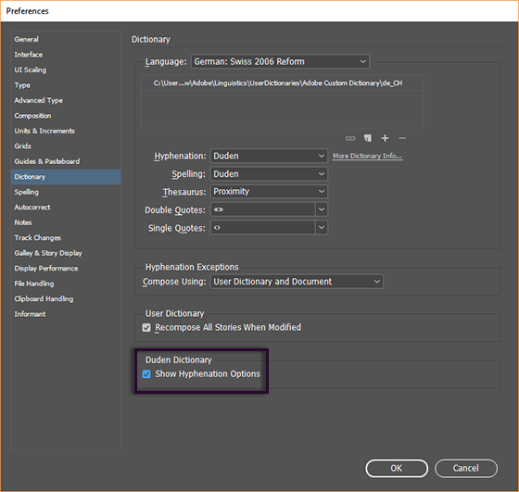Open the Language dropdown
Screen dimensions: 519x492
280,61
